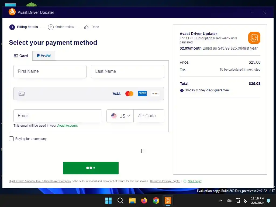Click the Visa logo

(116, 94)
